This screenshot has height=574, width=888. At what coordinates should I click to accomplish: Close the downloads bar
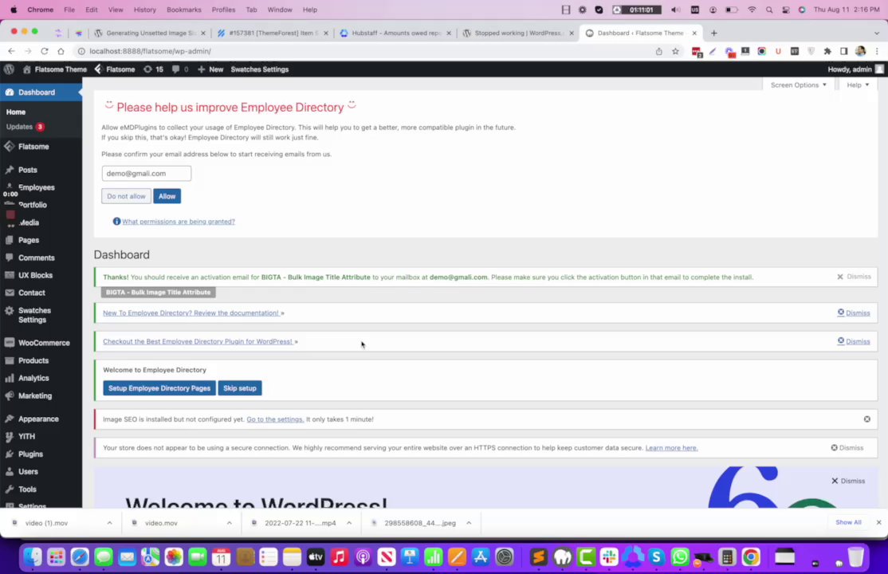coord(878,522)
